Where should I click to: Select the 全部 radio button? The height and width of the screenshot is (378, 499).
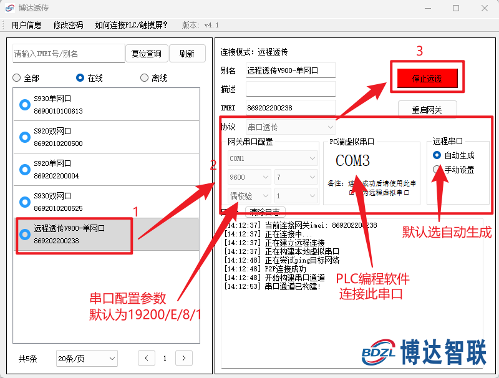(17, 77)
